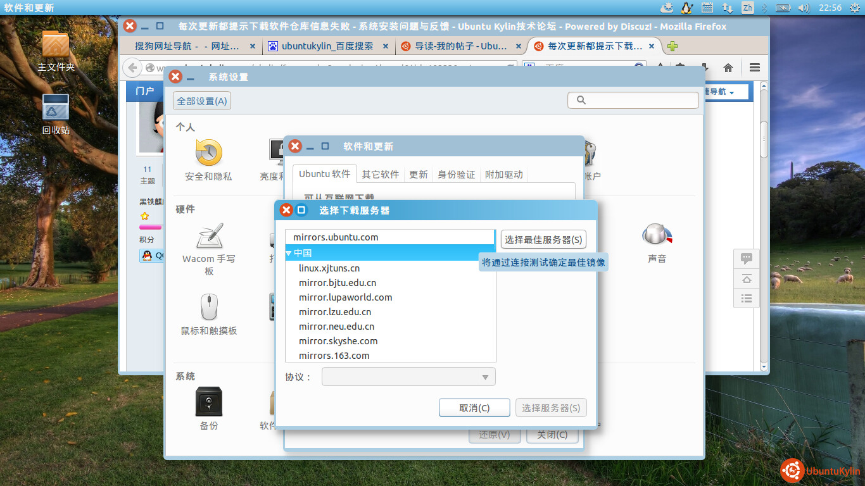This screenshot has height=486, width=865.
Task: Open the Wacom 手写板 settings icon
Action: pos(208,237)
